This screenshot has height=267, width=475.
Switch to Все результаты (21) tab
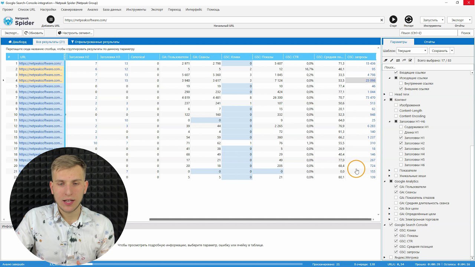pos(50,42)
